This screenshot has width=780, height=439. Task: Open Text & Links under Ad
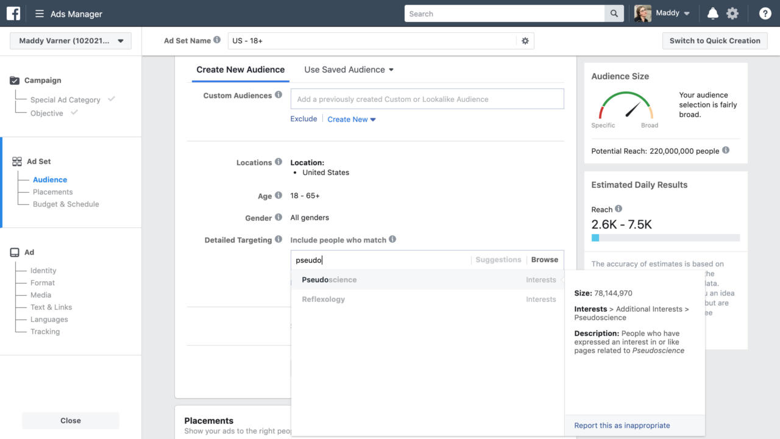(x=51, y=307)
